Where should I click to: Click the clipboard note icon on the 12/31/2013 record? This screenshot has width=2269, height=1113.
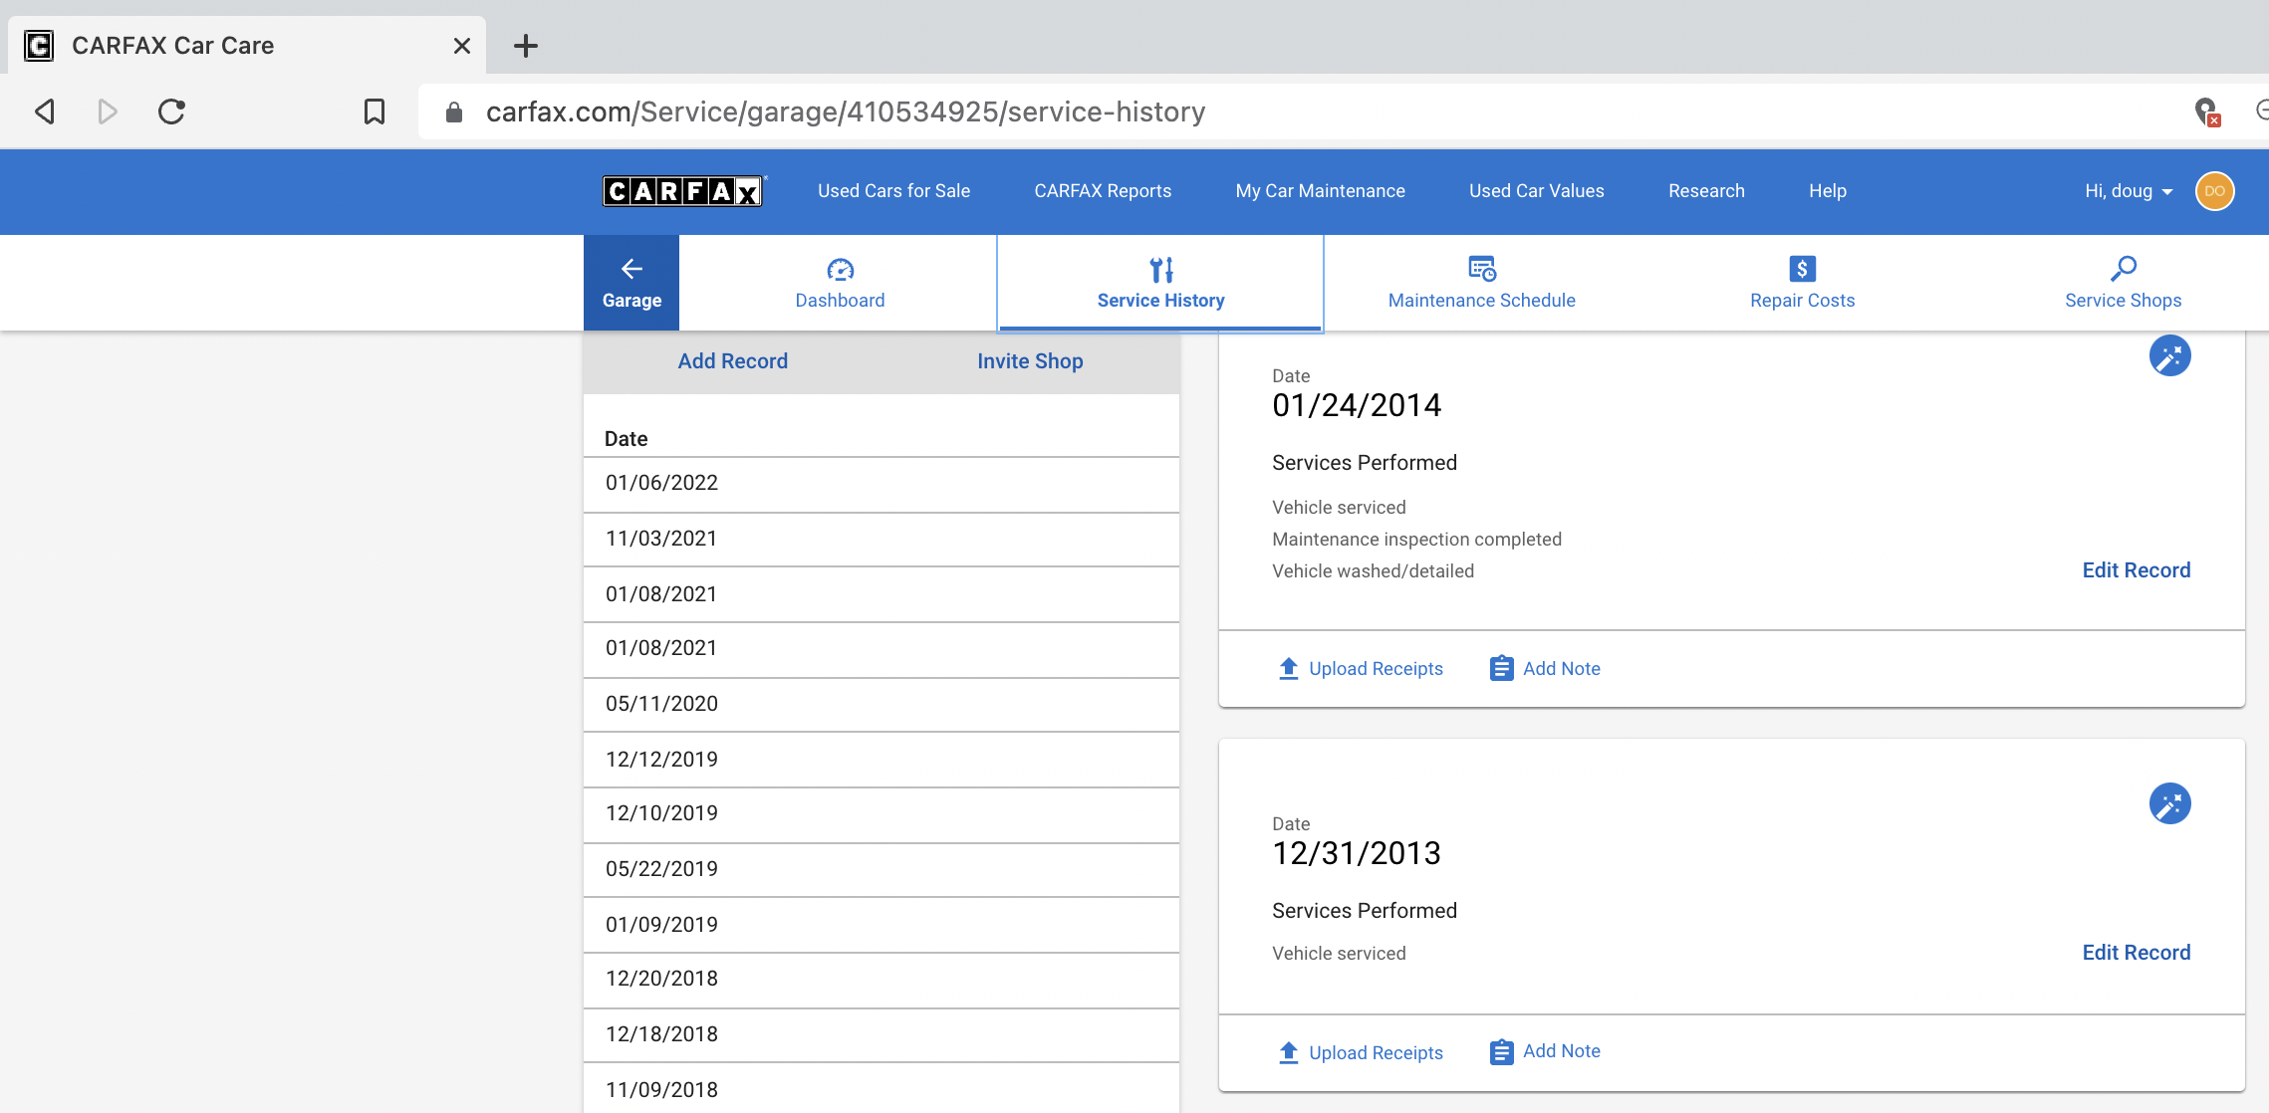point(1501,1052)
